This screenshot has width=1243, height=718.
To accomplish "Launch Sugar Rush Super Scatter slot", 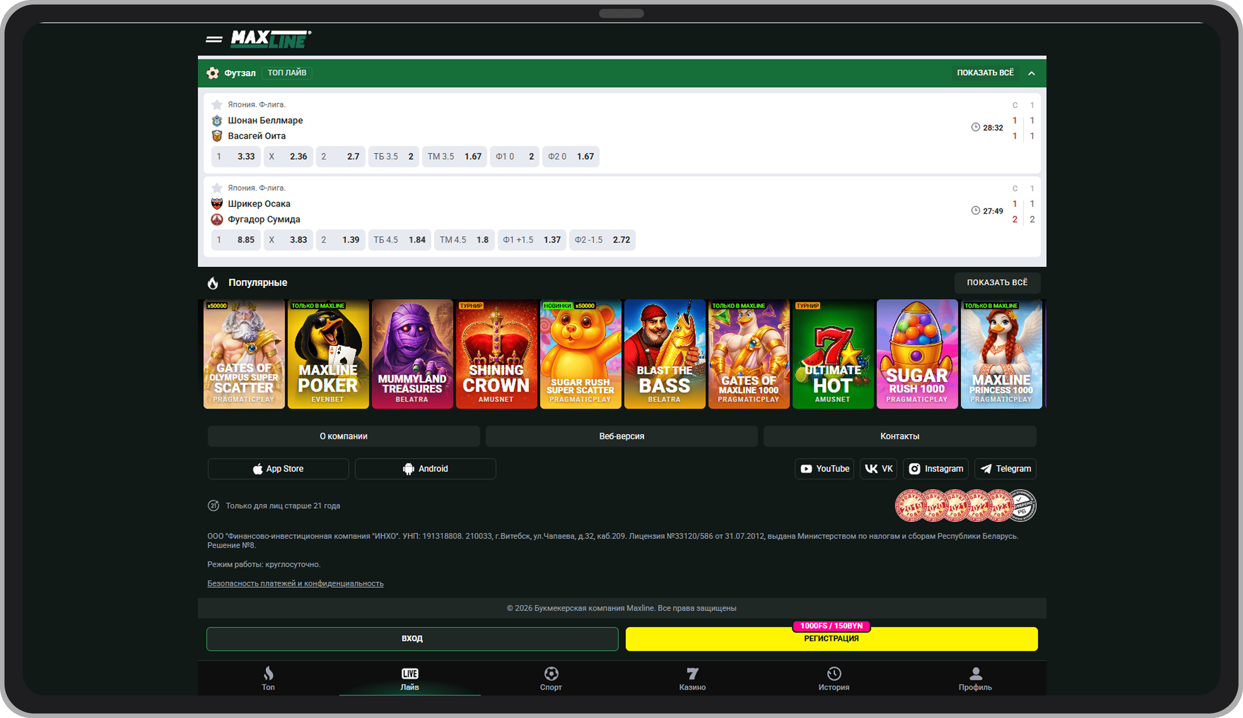I will click(x=581, y=354).
